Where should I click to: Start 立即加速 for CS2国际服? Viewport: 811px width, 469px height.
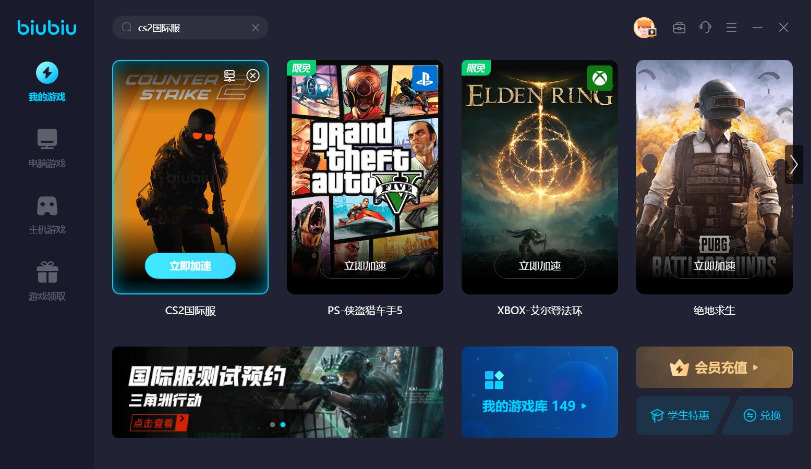click(x=190, y=266)
